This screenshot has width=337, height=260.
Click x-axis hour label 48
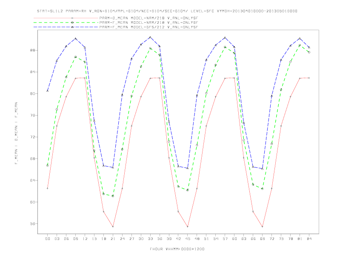coord(197,239)
